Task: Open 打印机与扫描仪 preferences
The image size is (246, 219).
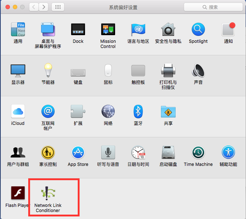Action: click(168, 70)
